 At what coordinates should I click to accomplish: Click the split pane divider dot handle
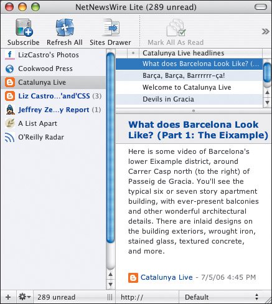[194, 111]
